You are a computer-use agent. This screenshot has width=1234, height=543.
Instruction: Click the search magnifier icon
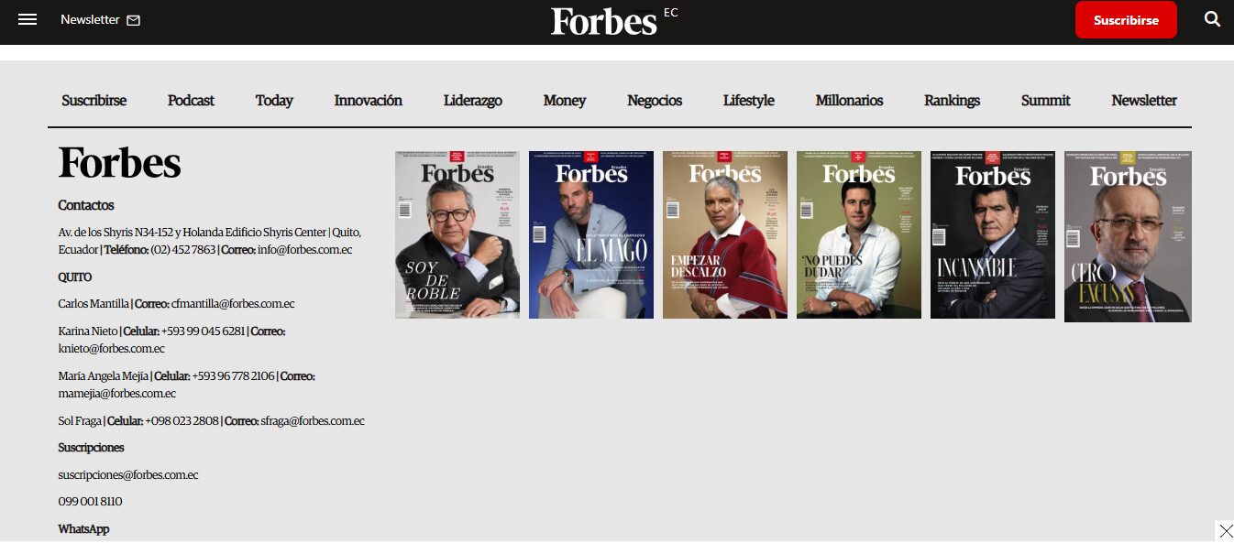click(x=1212, y=19)
